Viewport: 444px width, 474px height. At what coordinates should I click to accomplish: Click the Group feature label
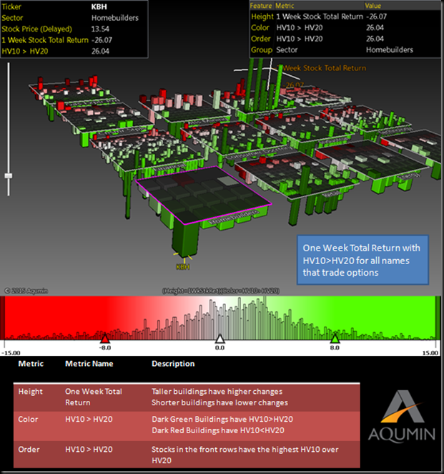pyautogui.click(x=262, y=50)
